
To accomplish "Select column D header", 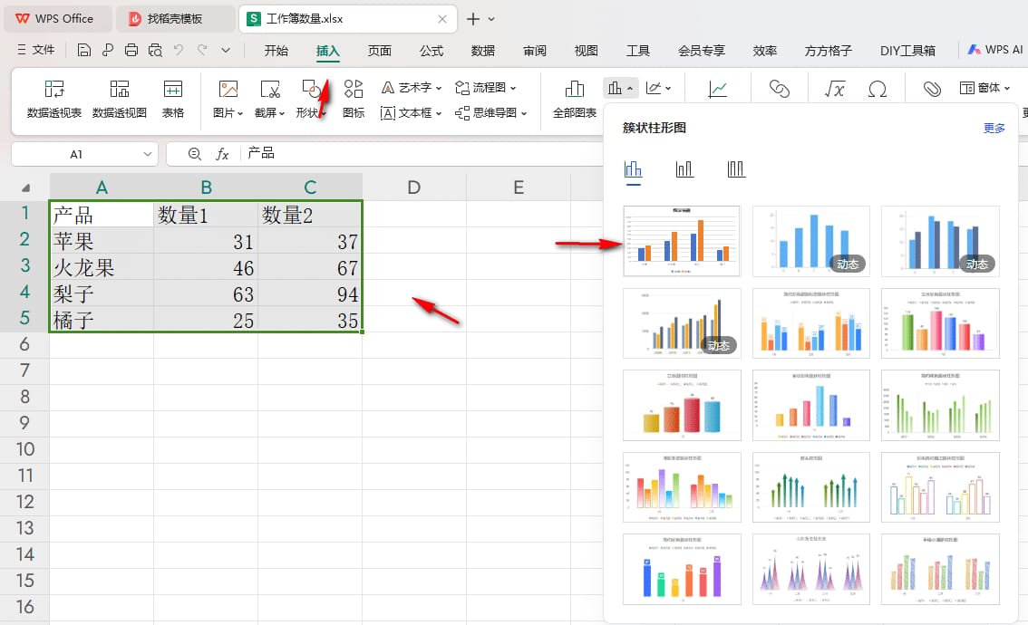I will (x=413, y=187).
